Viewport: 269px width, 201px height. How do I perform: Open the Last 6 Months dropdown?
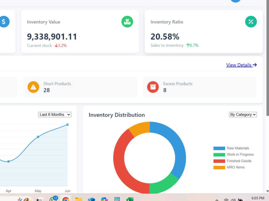55,114
